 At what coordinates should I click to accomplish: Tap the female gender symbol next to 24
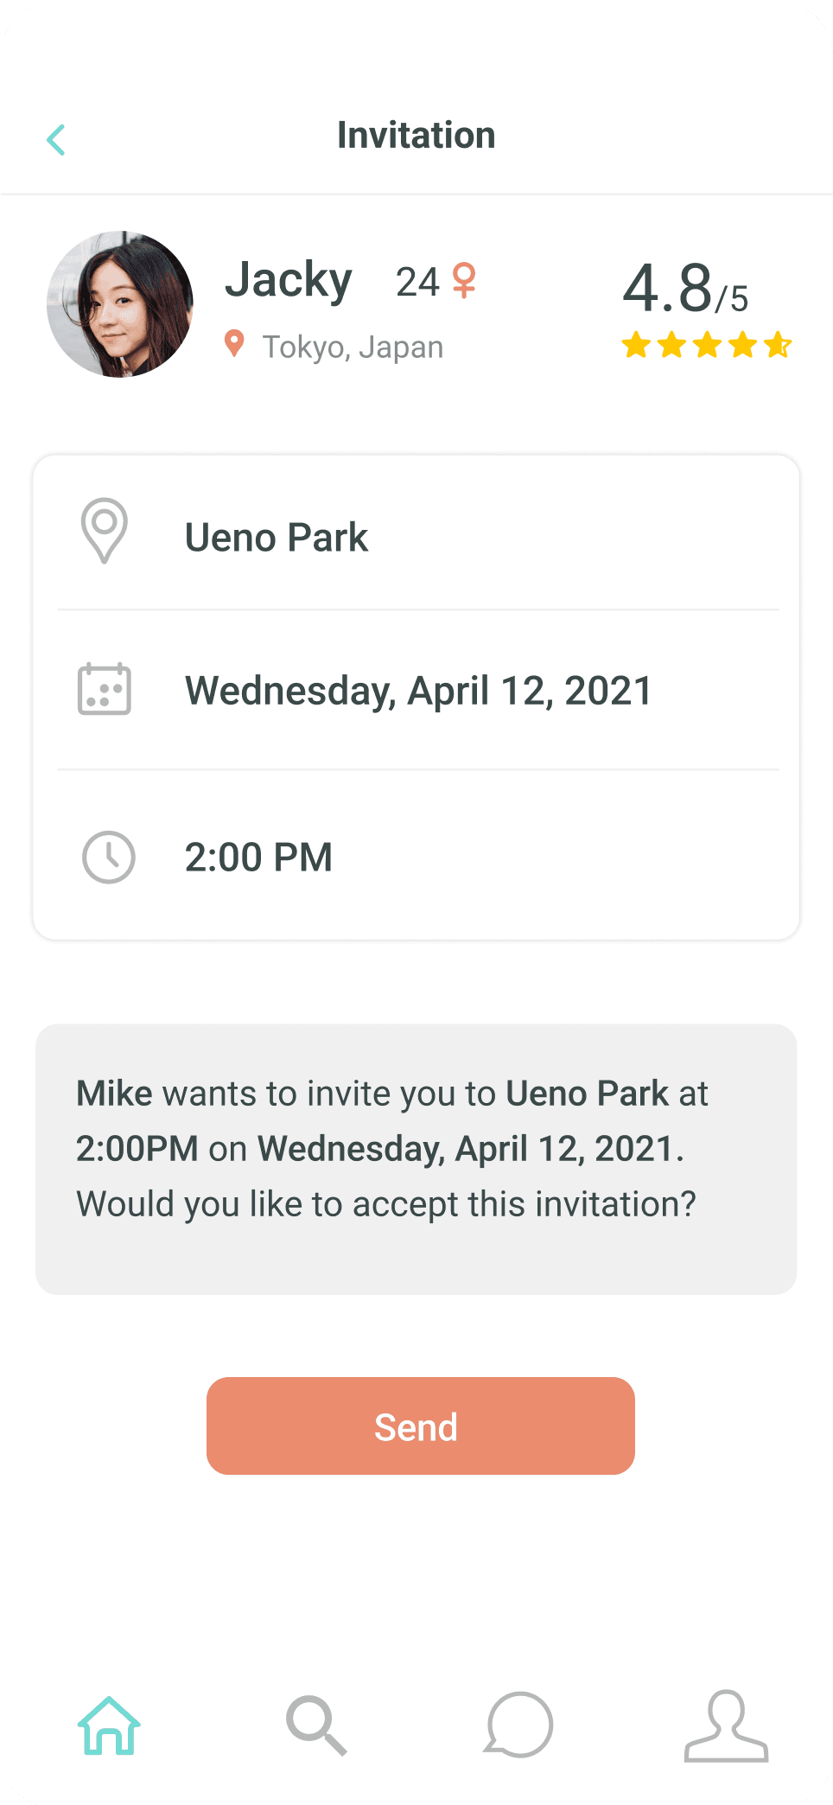(465, 280)
